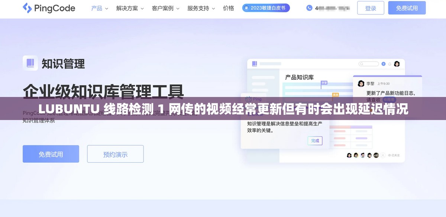This screenshot has height=217, width=446.
Task: Click the user avatar in the mockup top bar
Action: [x=396, y=64]
